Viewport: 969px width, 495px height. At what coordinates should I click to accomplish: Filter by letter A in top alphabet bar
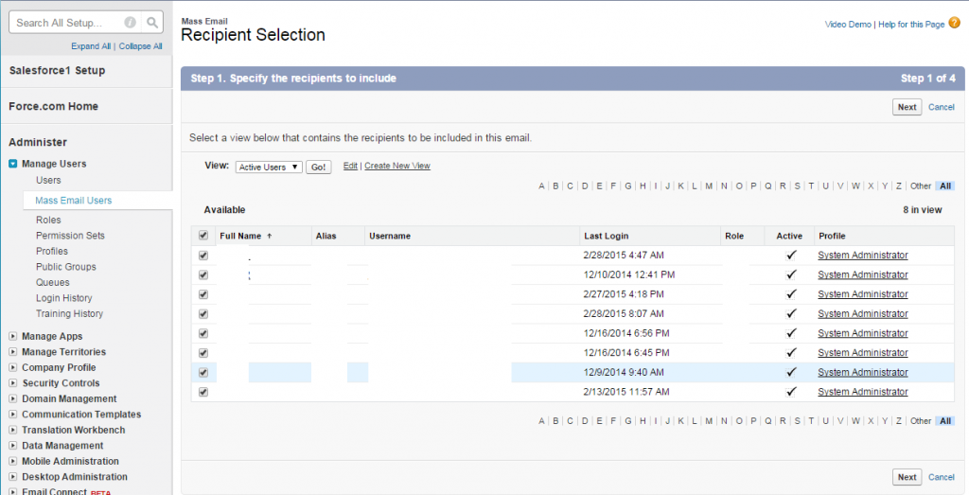[x=541, y=186]
